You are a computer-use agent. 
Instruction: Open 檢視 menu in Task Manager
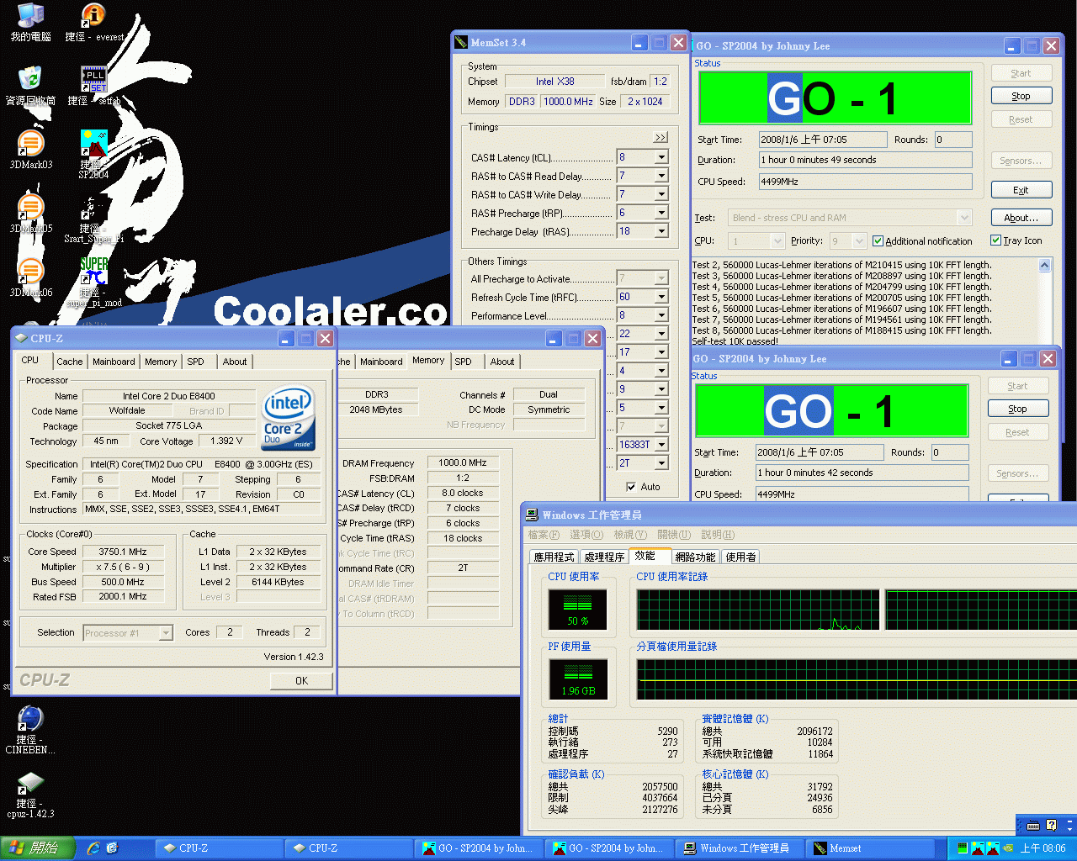click(630, 535)
